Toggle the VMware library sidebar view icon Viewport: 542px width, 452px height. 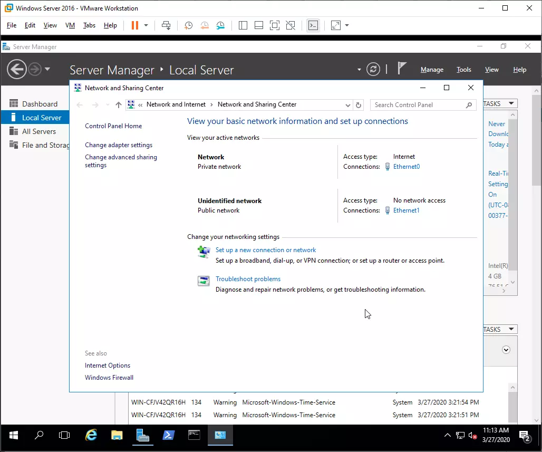[243, 25]
